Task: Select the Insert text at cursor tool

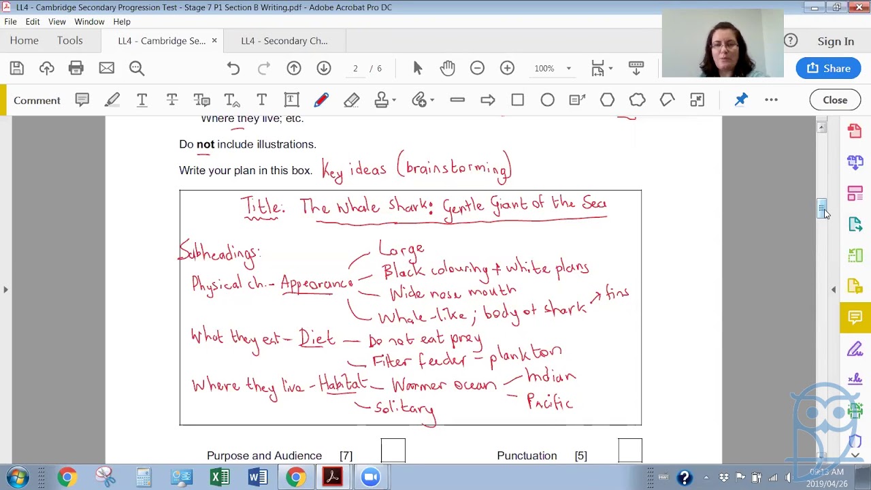Action: pyautogui.click(x=232, y=100)
